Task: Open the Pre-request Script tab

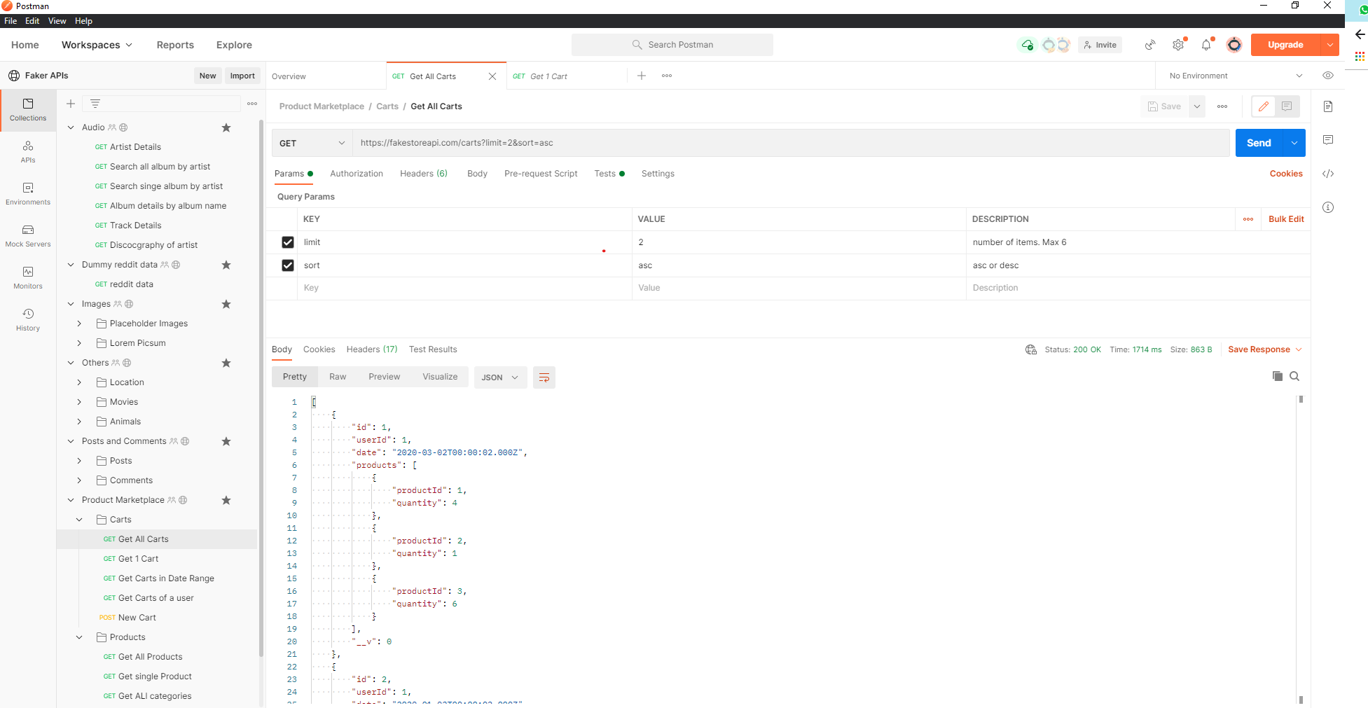Action: (541, 174)
